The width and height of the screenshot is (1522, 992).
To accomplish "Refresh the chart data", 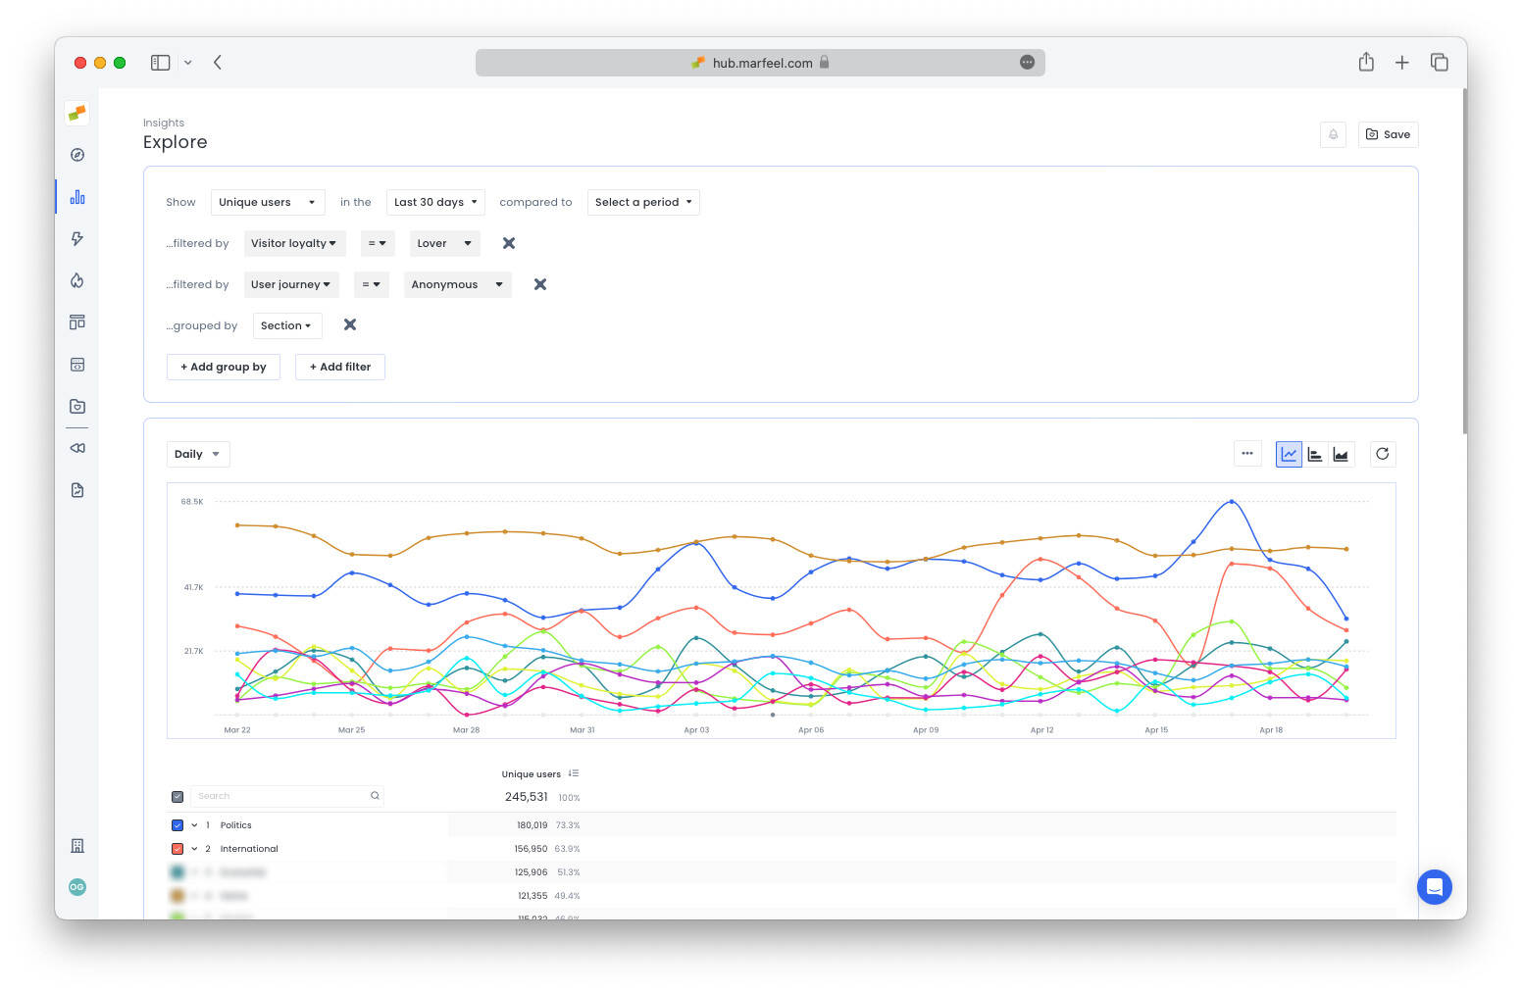I will tap(1383, 454).
